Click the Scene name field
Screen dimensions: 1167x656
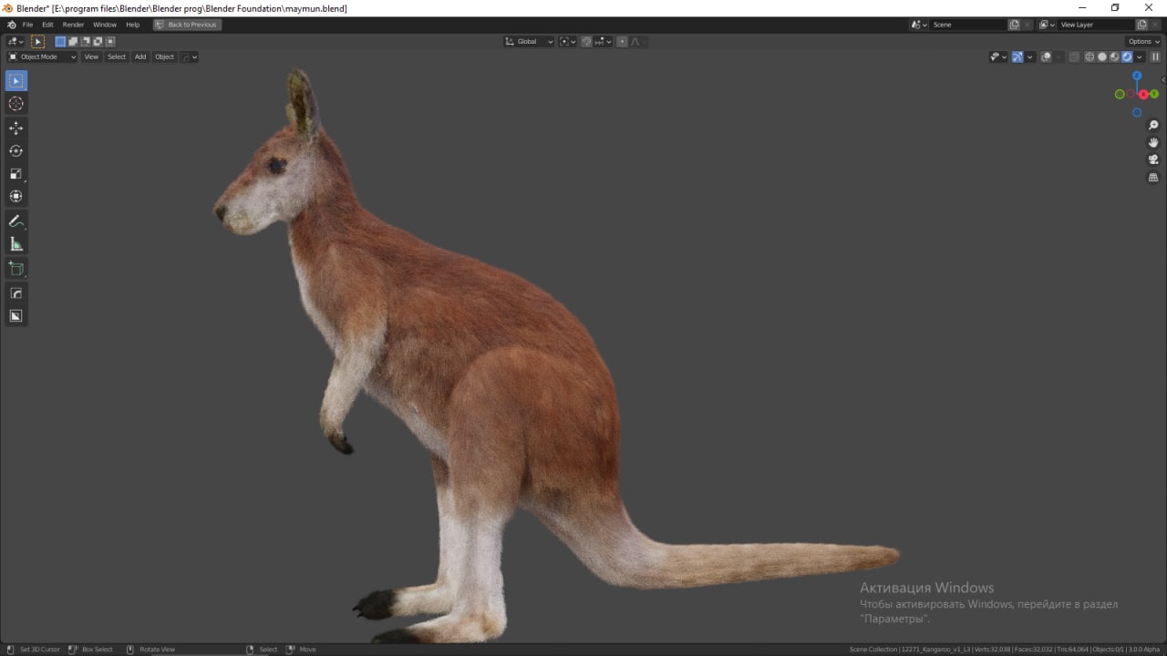coord(968,25)
